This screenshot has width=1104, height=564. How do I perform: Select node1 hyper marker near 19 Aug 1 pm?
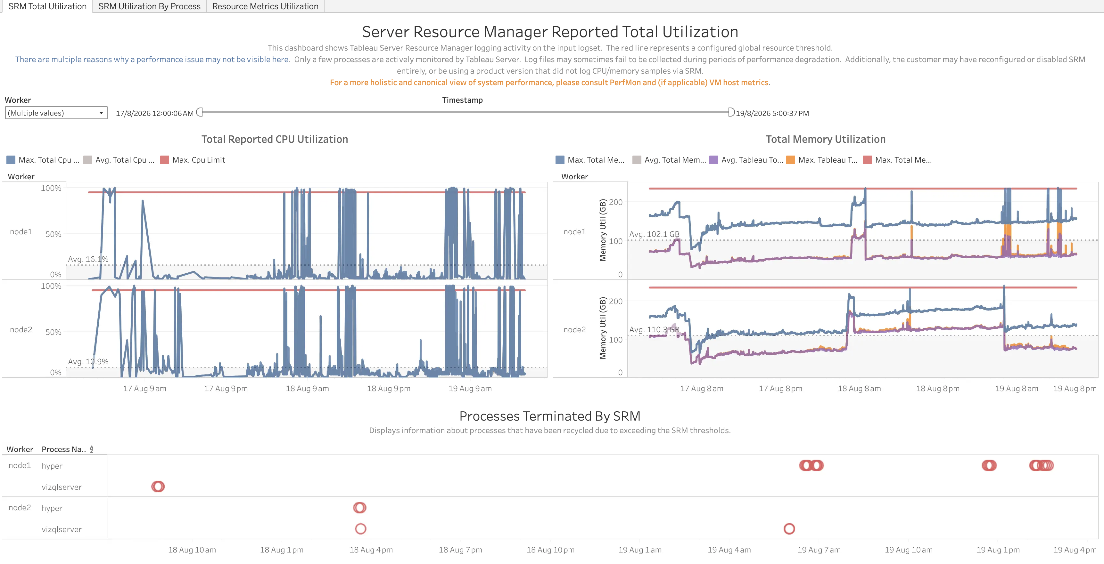989,465
